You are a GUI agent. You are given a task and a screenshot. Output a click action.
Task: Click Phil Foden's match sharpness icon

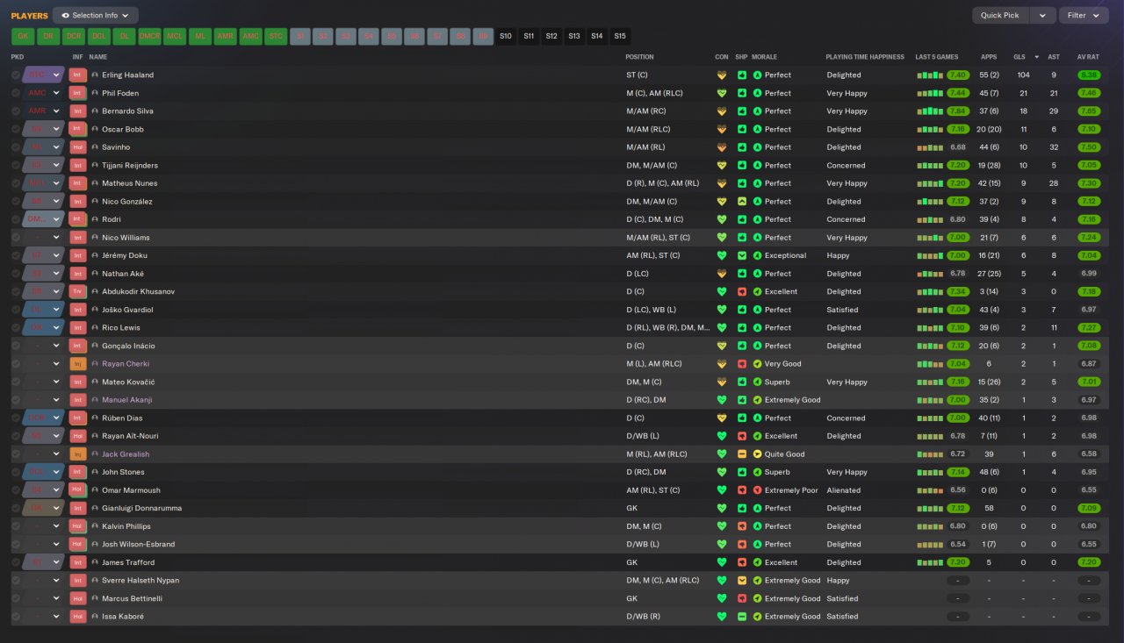coord(742,93)
